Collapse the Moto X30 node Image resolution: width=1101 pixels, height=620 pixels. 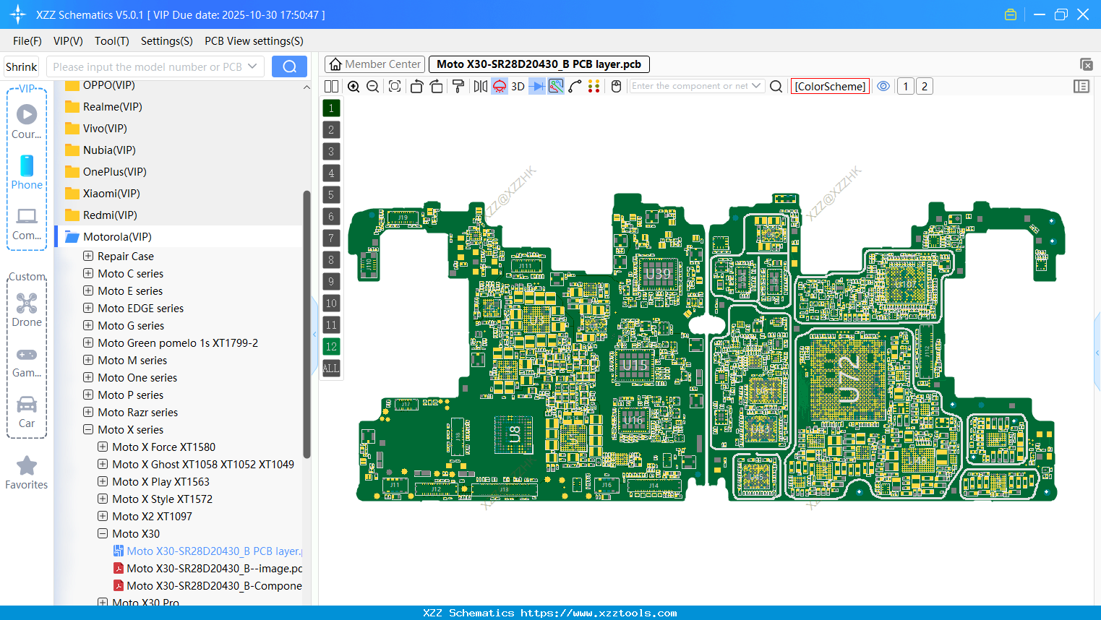(103, 533)
